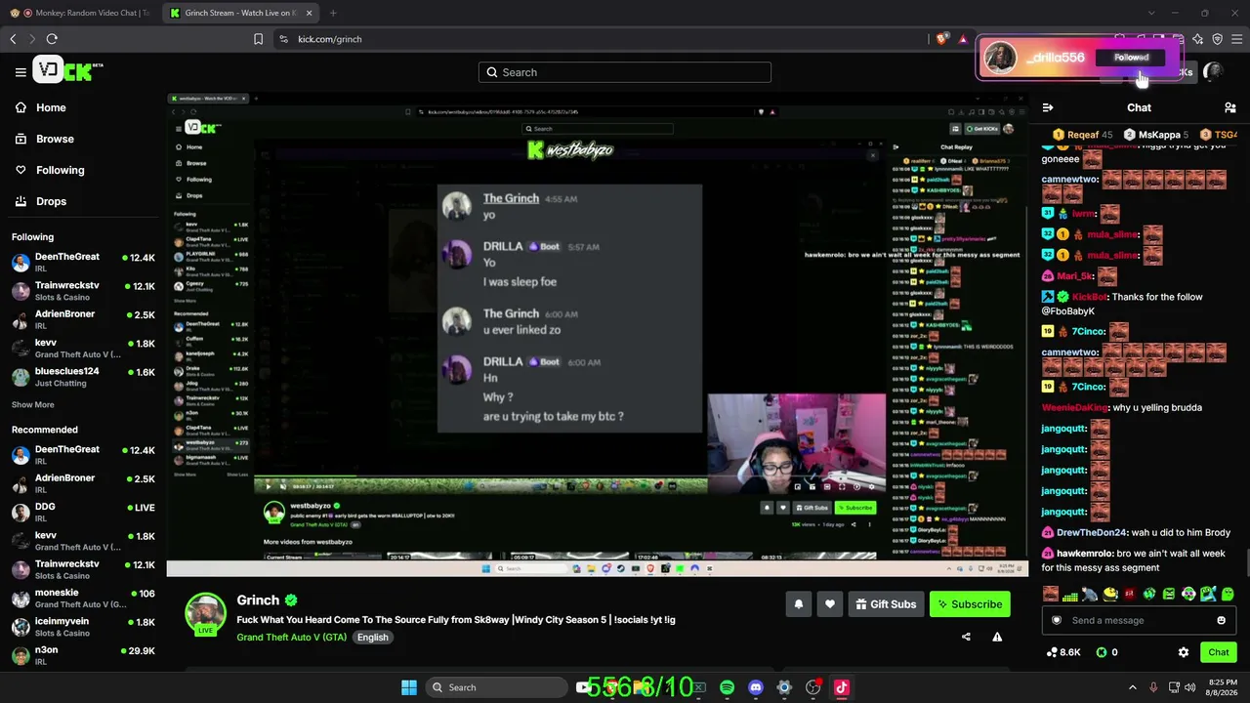This screenshot has width=1250, height=703.
Task: Open n3on channel under Recommended
Action: click(83, 655)
